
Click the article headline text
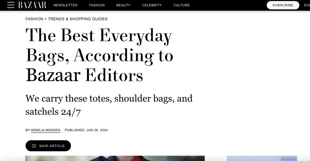coord(99,55)
